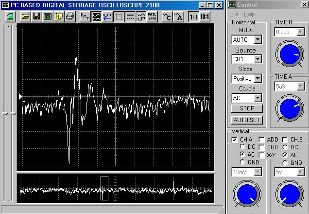Image resolution: width=309 pixels, height=214 pixels.
Task: Click the AUTO SET button
Action: coord(247,120)
